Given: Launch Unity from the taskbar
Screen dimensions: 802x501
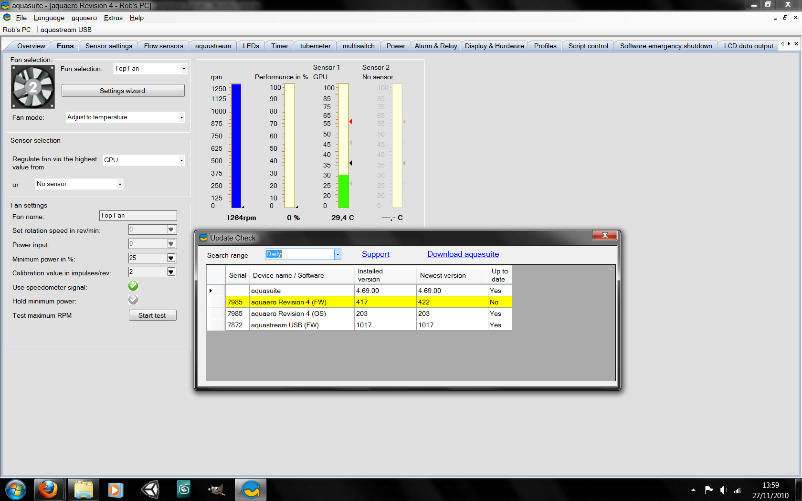Looking at the screenshot, I should 150,490.
